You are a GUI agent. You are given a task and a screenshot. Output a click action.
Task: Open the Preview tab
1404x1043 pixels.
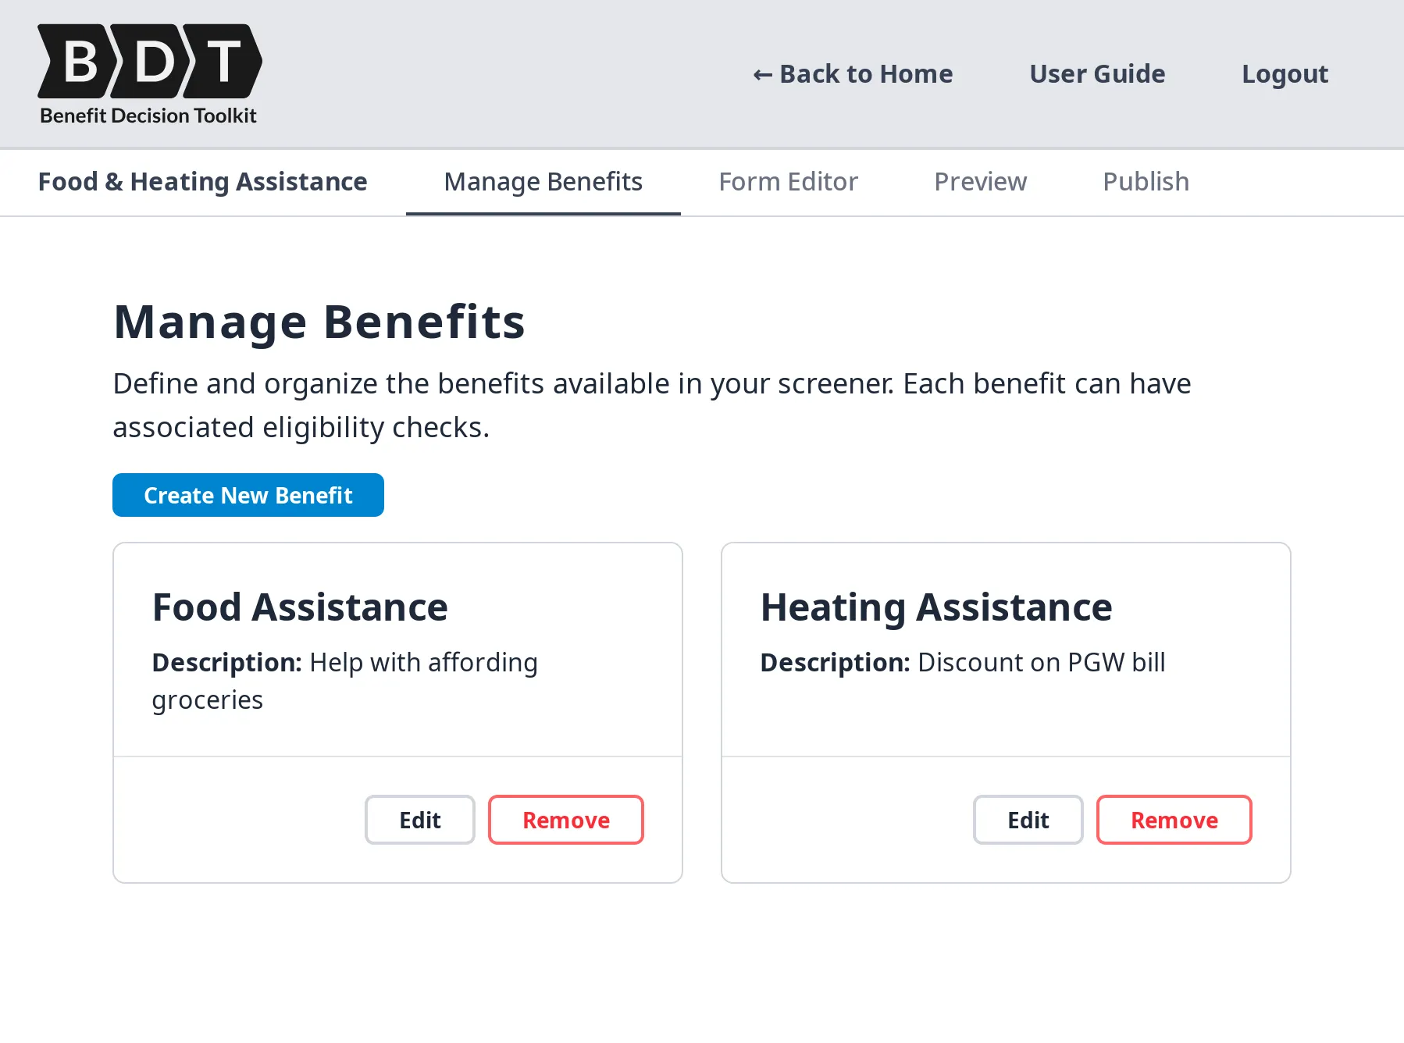(980, 181)
